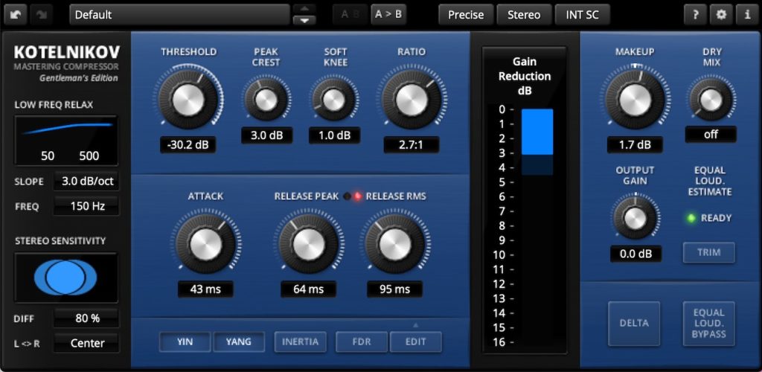Click the red Release link LED
The image size is (762, 372).
coord(358,196)
